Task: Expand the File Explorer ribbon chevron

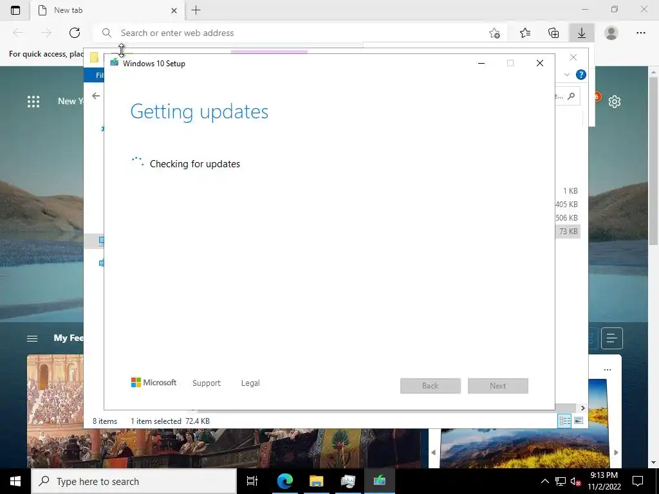Action: pyautogui.click(x=566, y=75)
